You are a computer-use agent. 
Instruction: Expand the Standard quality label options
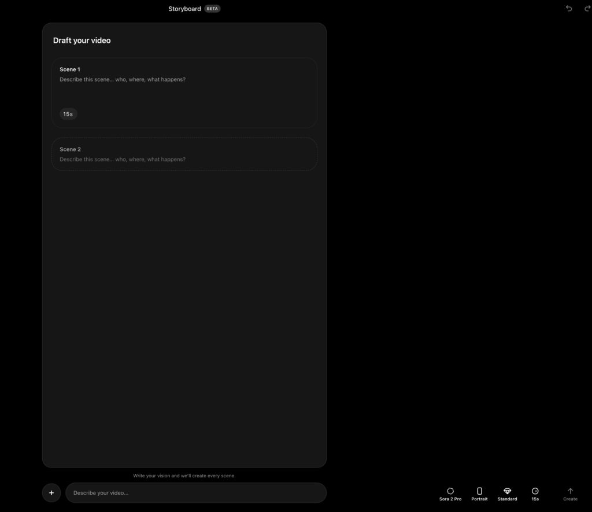click(x=507, y=499)
